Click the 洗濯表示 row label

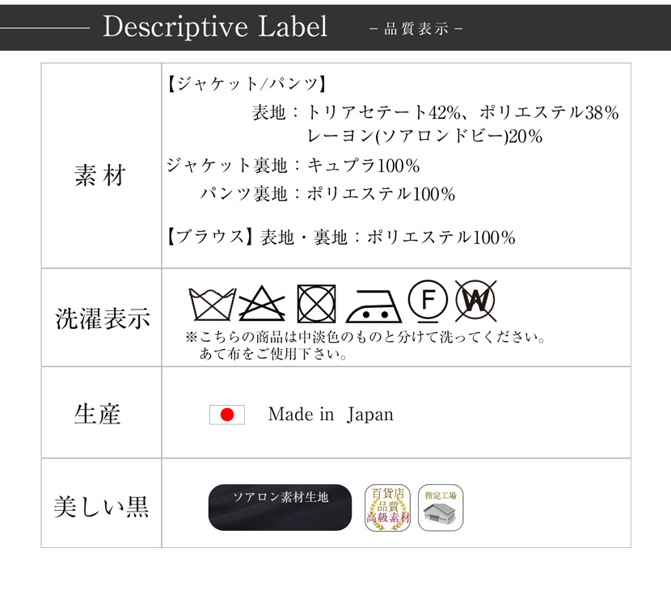pyautogui.click(x=103, y=318)
